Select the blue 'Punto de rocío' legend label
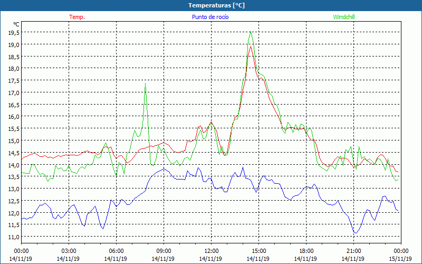This screenshot has height=264, width=422. 210,17
